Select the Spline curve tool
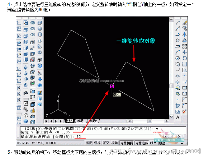Image resolution: width=213 pixels, height=158 pixels. [x=177, y=70]
